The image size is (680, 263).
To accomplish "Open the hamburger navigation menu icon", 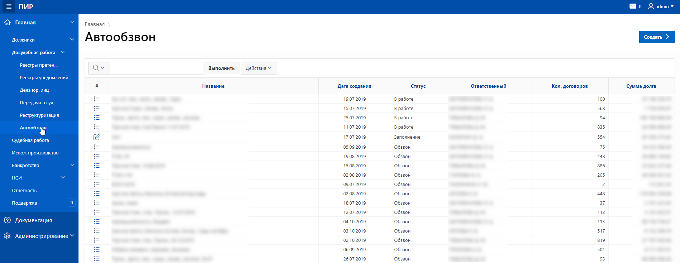I will (9, 6).
